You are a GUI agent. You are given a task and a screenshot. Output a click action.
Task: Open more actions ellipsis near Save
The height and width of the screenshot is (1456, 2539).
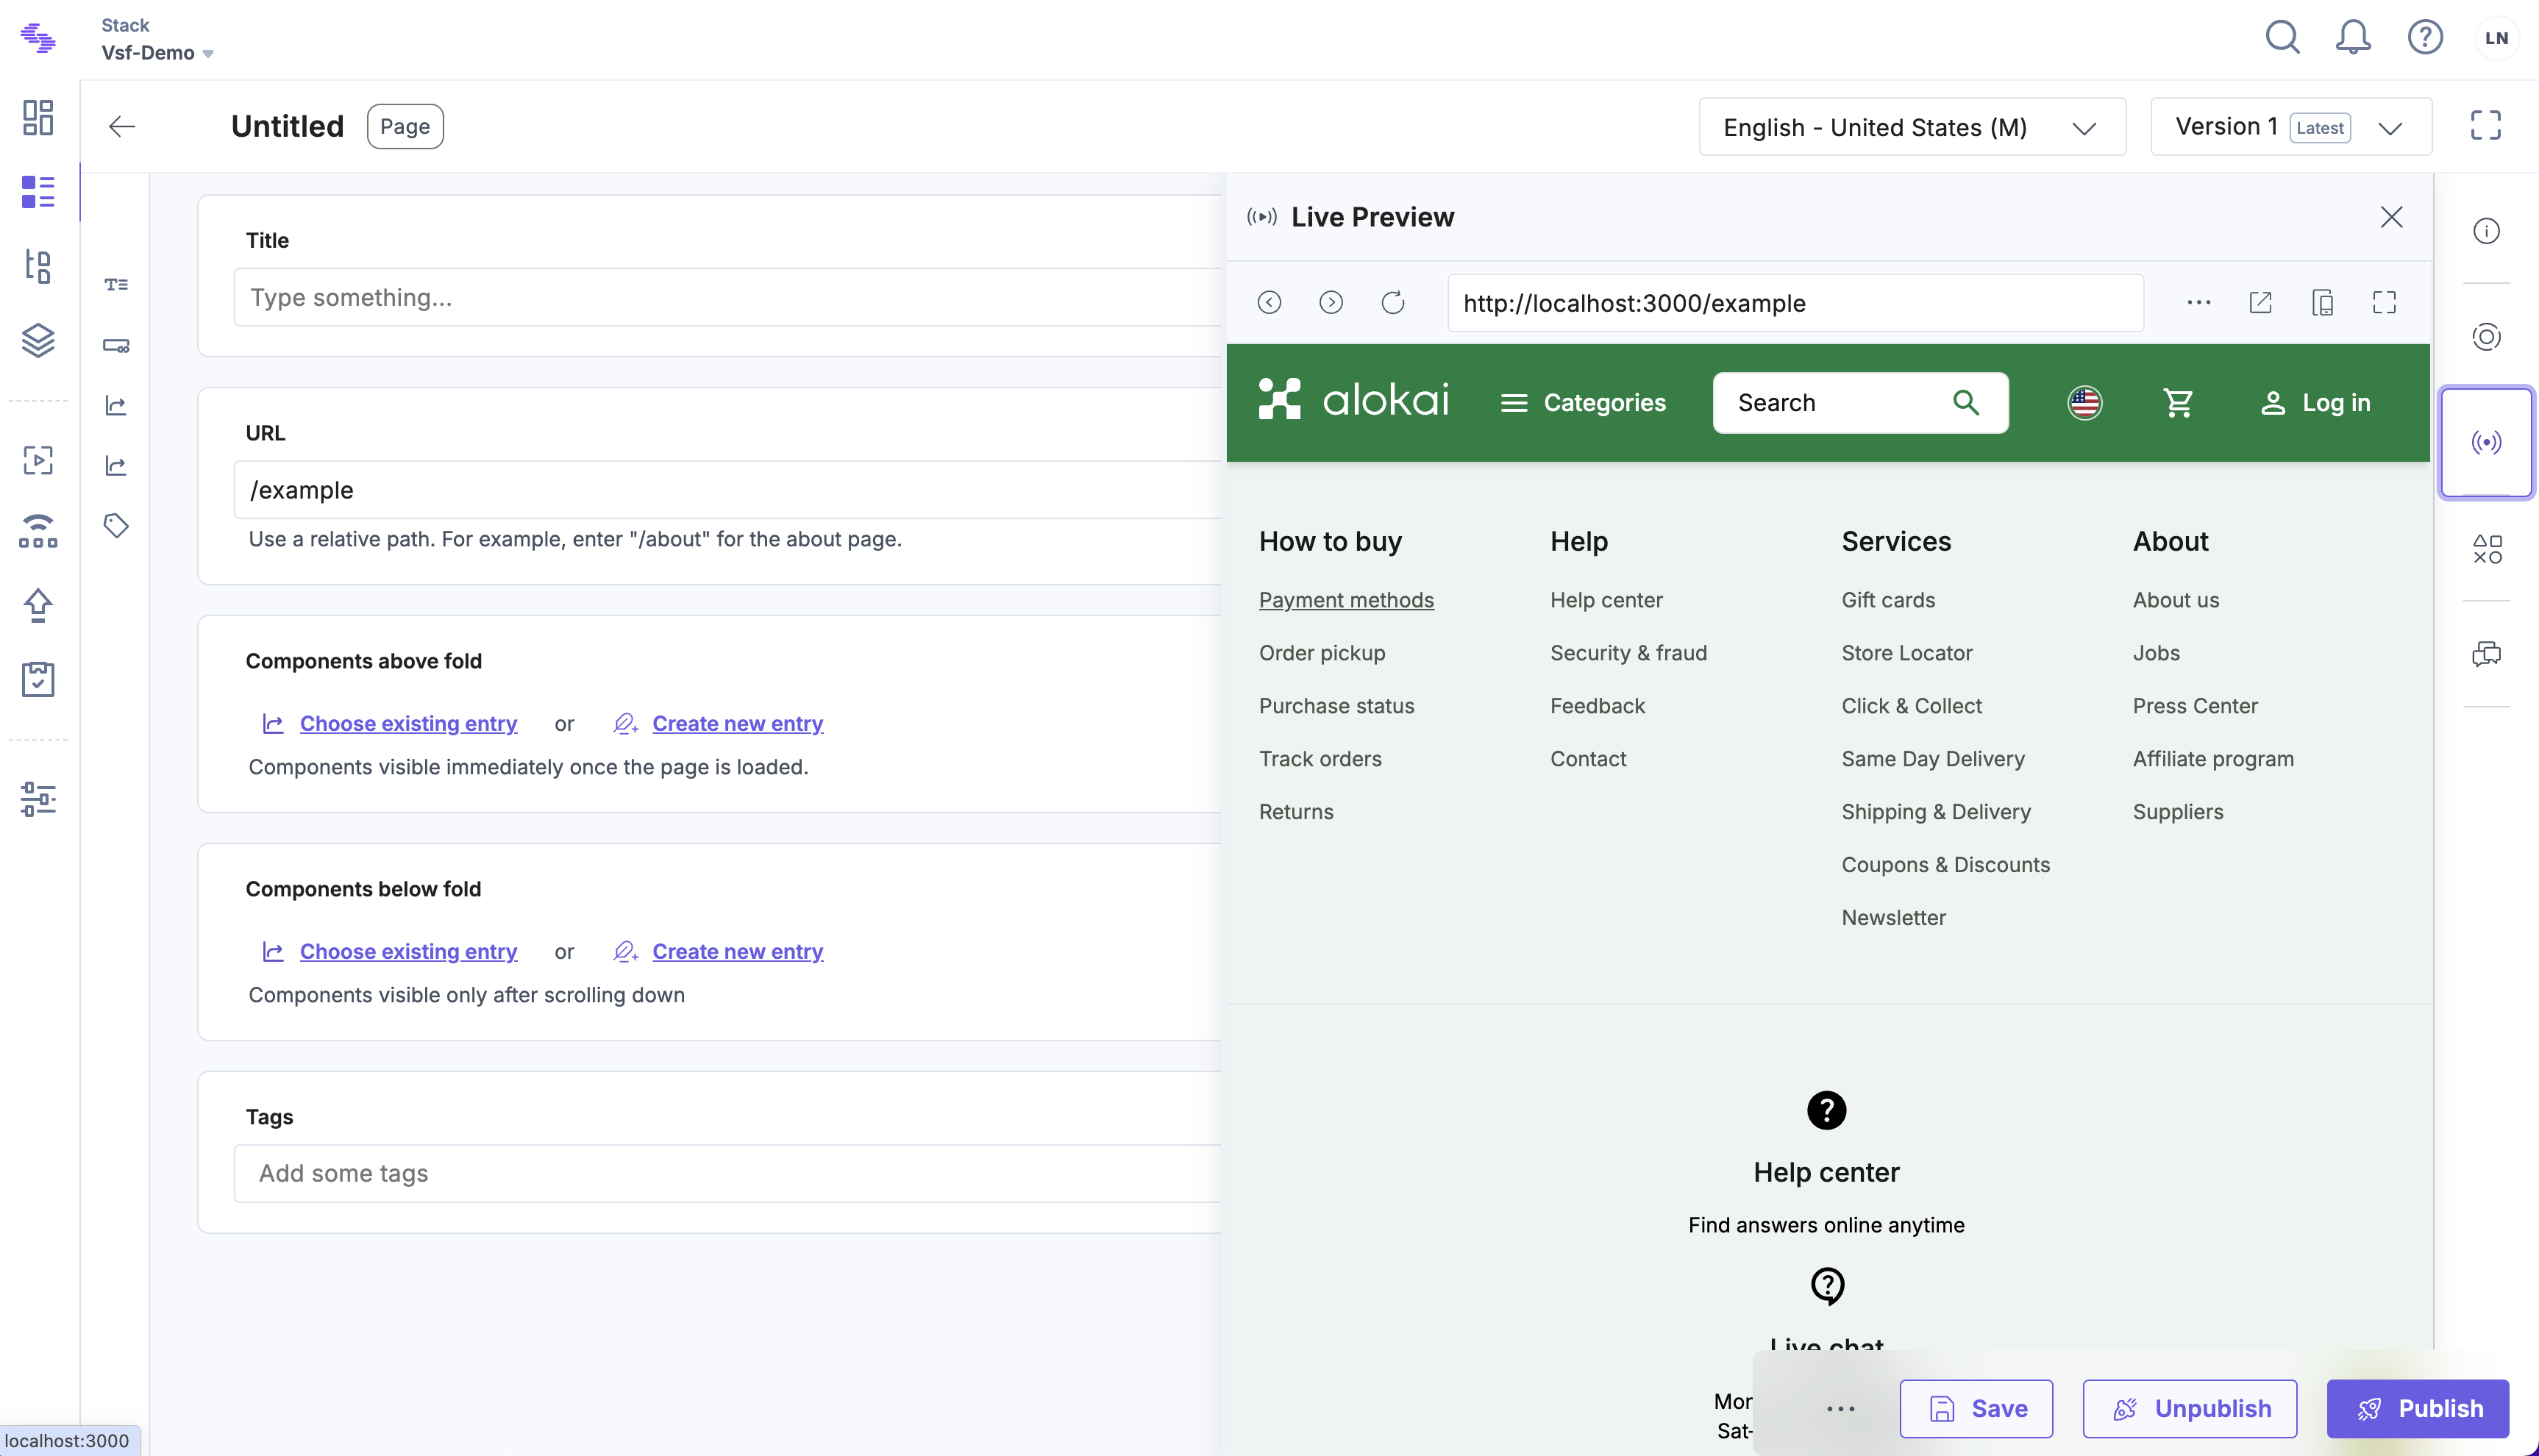coord(1840,1408)
